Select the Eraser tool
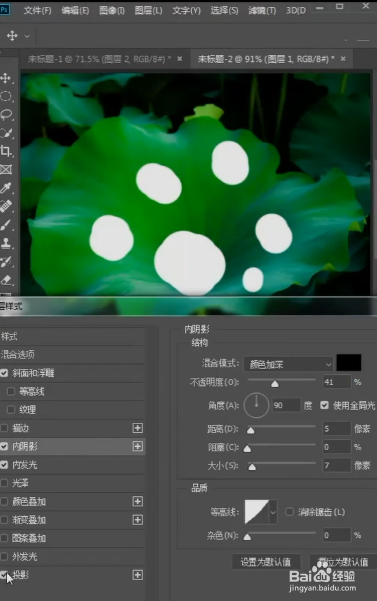Screen dimensions: 377x601 point(6,280)
